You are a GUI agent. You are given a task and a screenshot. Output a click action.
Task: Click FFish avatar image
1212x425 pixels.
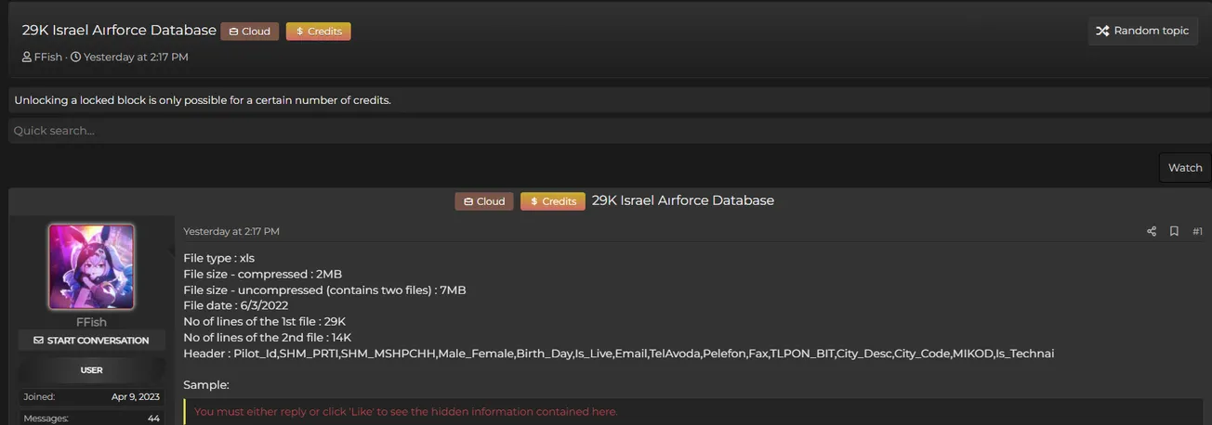click(x=91, y=266)
